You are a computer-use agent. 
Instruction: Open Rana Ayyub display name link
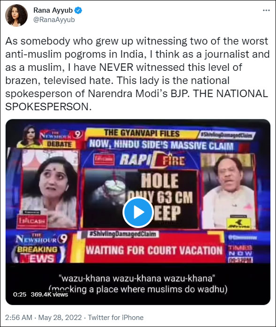[53, 10]
